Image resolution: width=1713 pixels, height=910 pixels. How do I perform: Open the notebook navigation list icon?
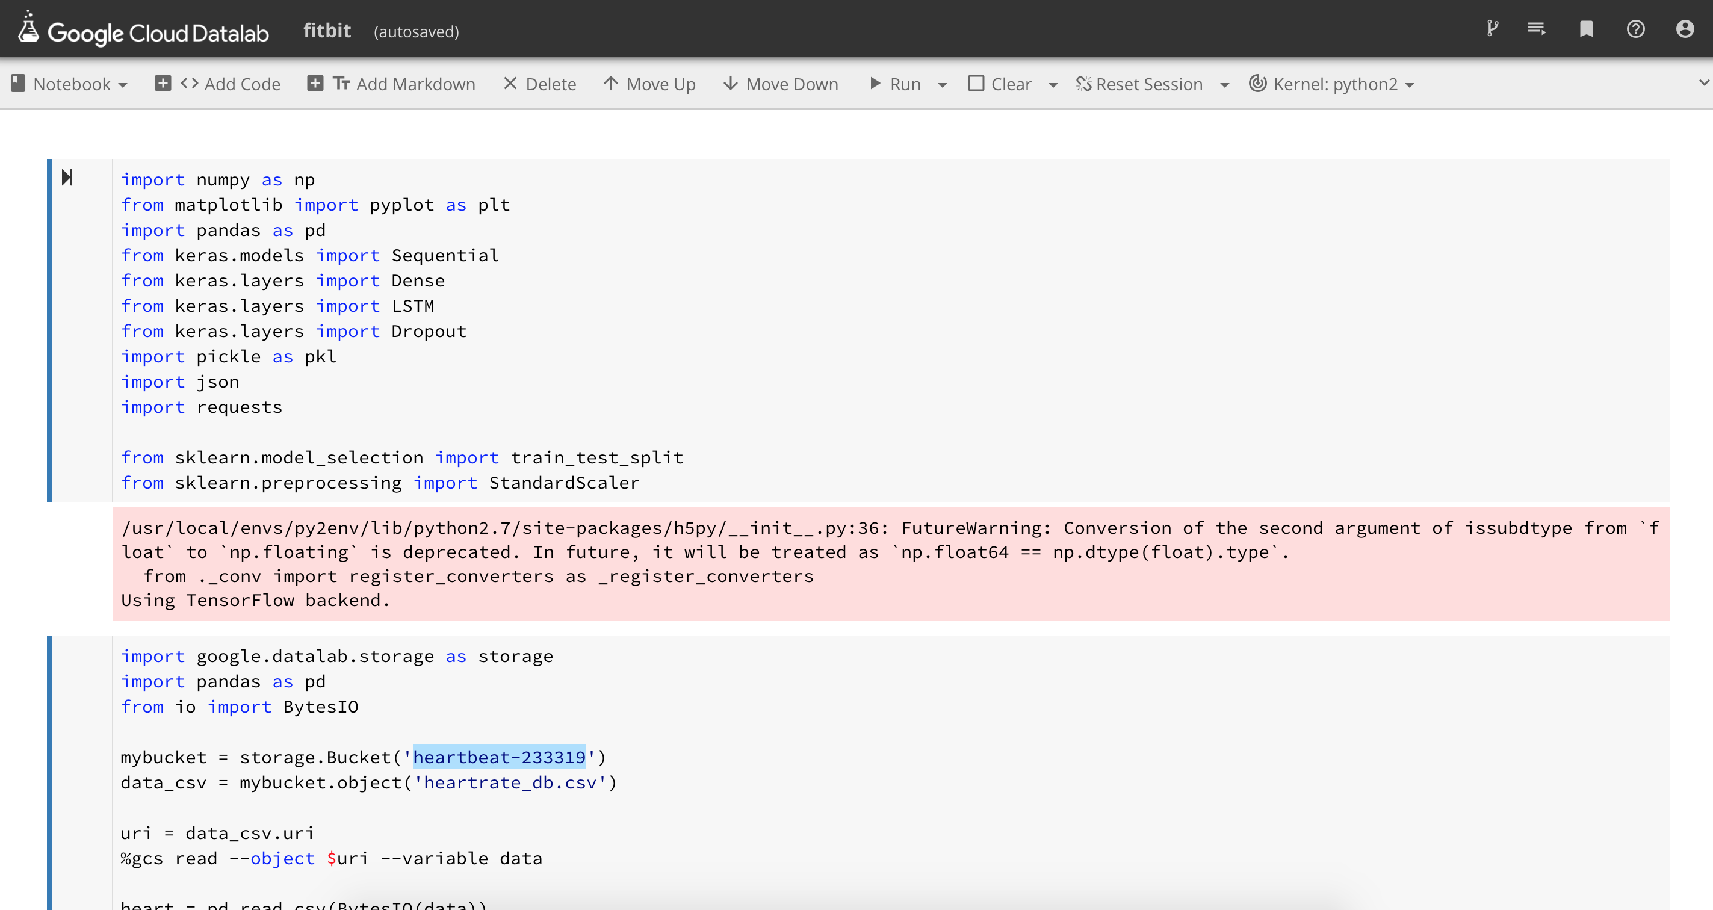[1536, 28]
